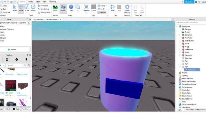Switch to the TEST ribbon tab
The width and height of the screenshot is (206, 116).
tap(38, 2)
